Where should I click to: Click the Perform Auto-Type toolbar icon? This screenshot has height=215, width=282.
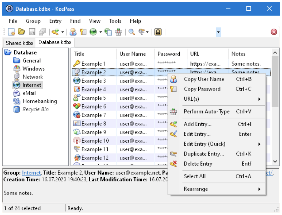tap(118, 32)
